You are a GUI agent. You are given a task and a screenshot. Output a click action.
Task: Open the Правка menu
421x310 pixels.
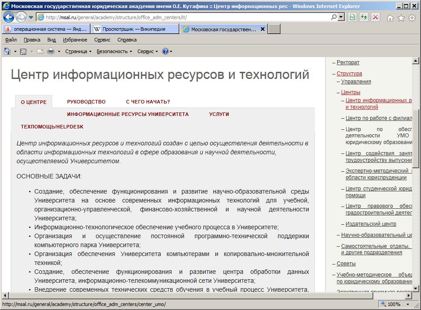32,40
